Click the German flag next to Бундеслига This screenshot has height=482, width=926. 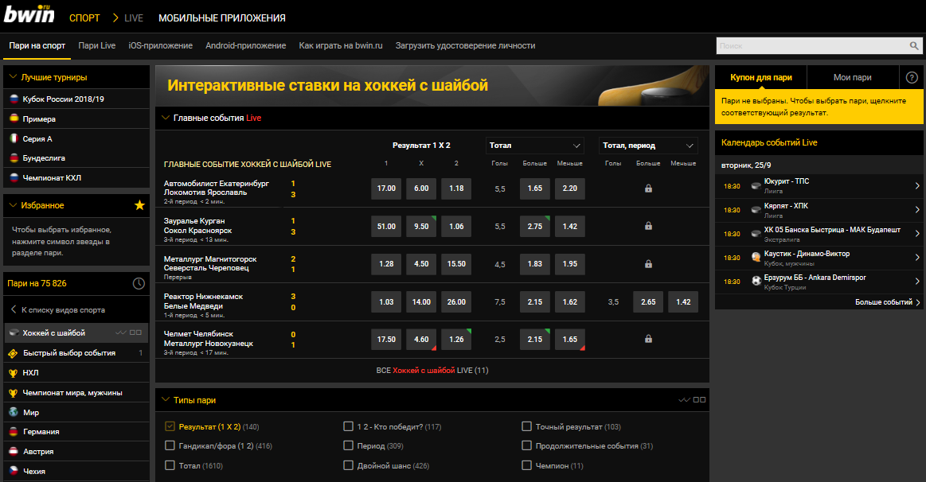[x=14, y=158]
